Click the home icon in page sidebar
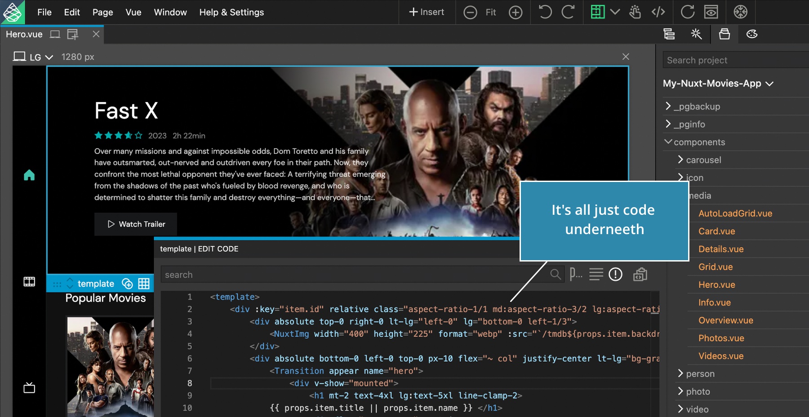Image resolution: width=809 pixels, height=417 pixels. [29, 175]
